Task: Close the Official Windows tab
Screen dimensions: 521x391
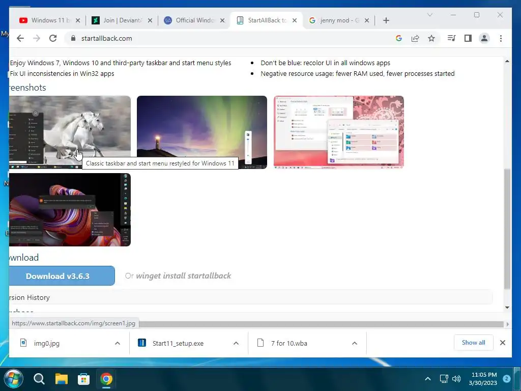Action: [222, 20]
